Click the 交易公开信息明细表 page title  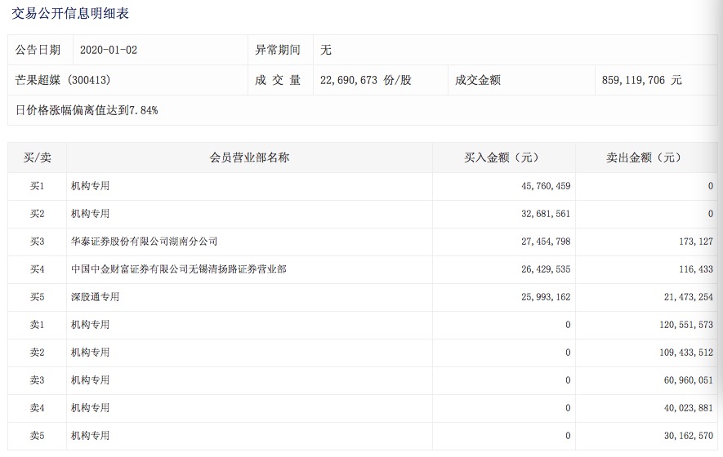70,14
